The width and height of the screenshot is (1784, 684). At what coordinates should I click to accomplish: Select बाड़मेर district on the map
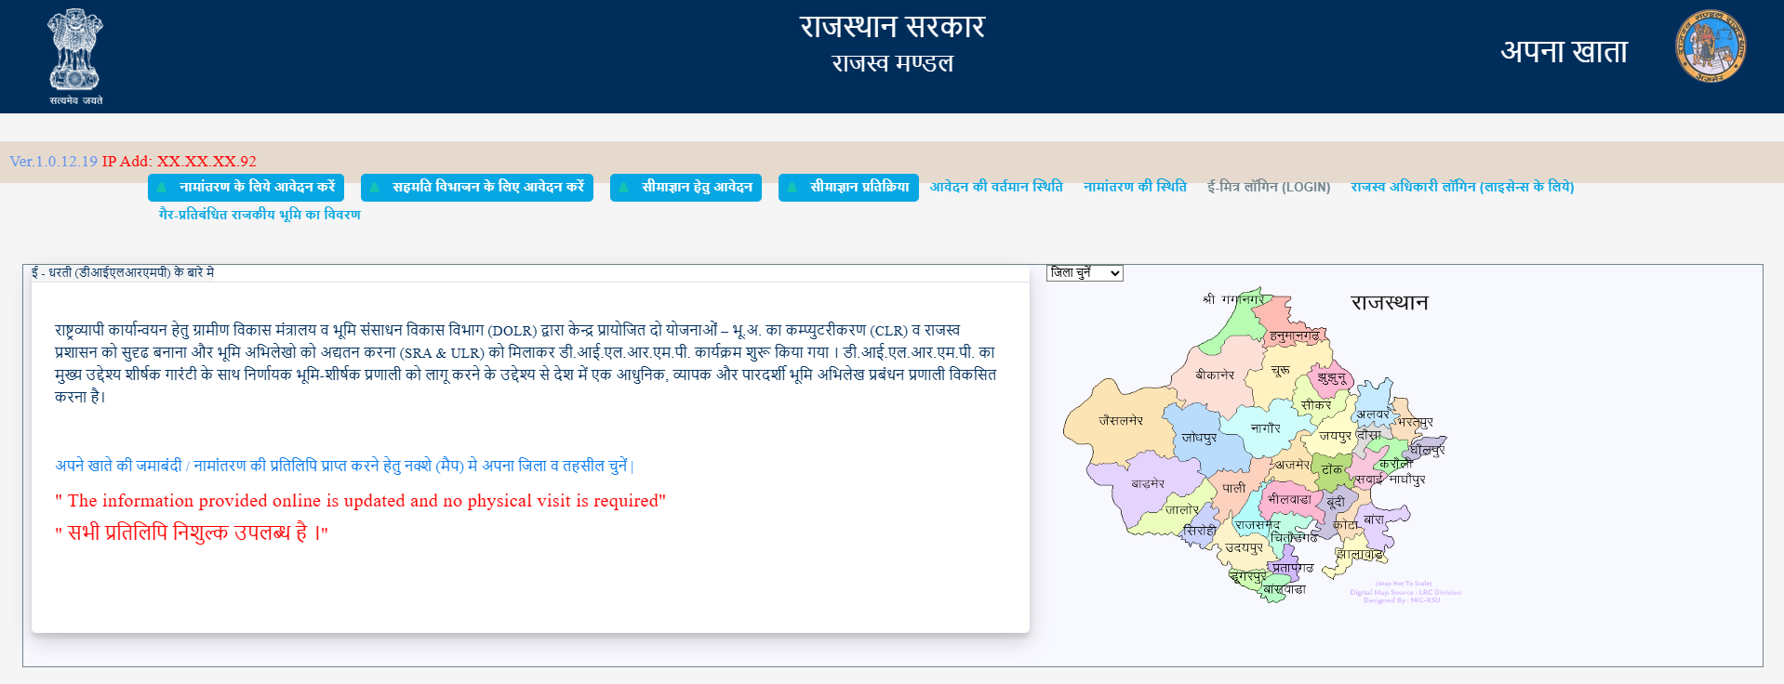[x=1148, y=484]
